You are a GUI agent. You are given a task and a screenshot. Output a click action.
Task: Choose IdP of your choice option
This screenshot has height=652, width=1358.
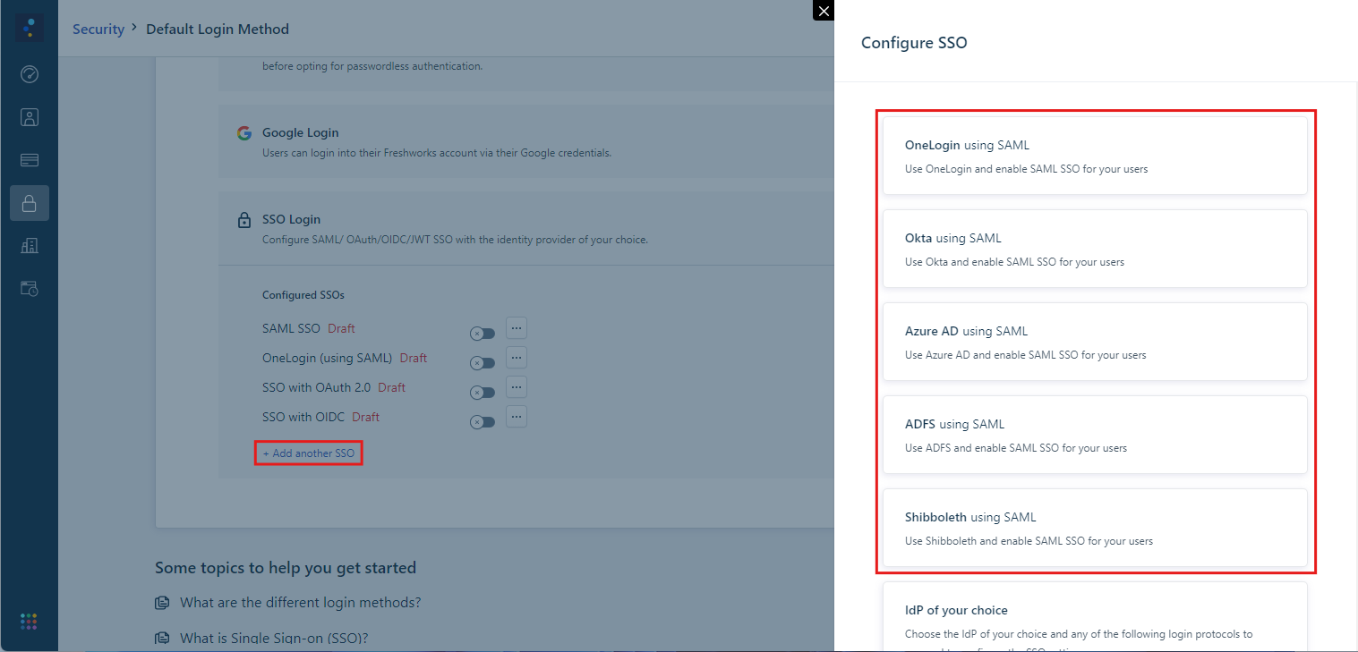[1095, 617]
